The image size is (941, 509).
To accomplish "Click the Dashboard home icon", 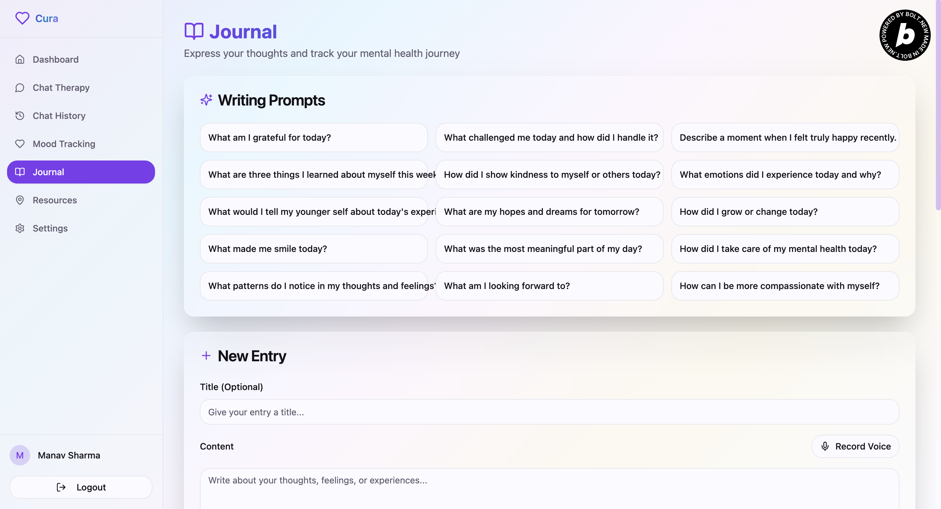I will 20,59.
